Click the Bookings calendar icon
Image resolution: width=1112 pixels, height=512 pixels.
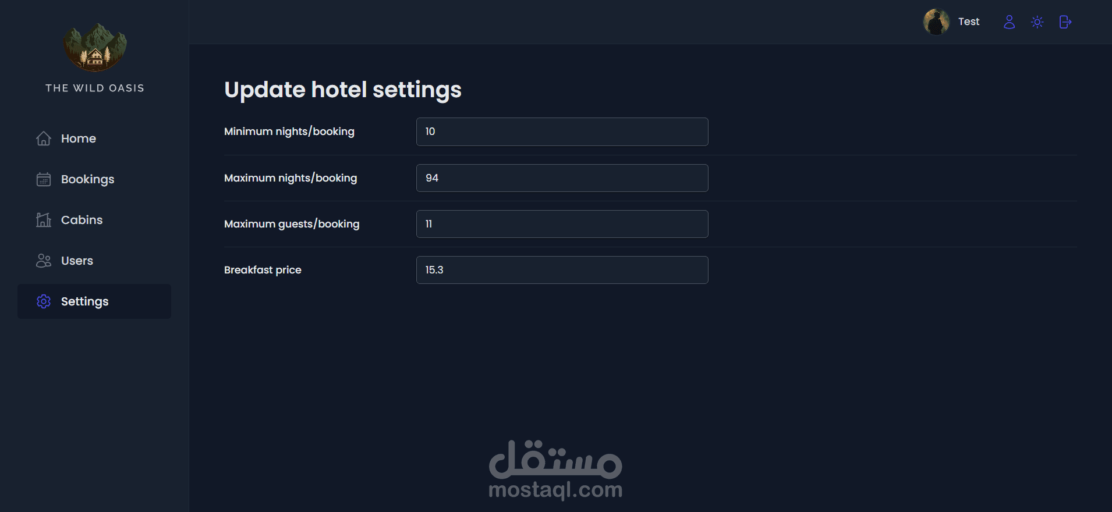pyautogui.click(x=44, y=179)
